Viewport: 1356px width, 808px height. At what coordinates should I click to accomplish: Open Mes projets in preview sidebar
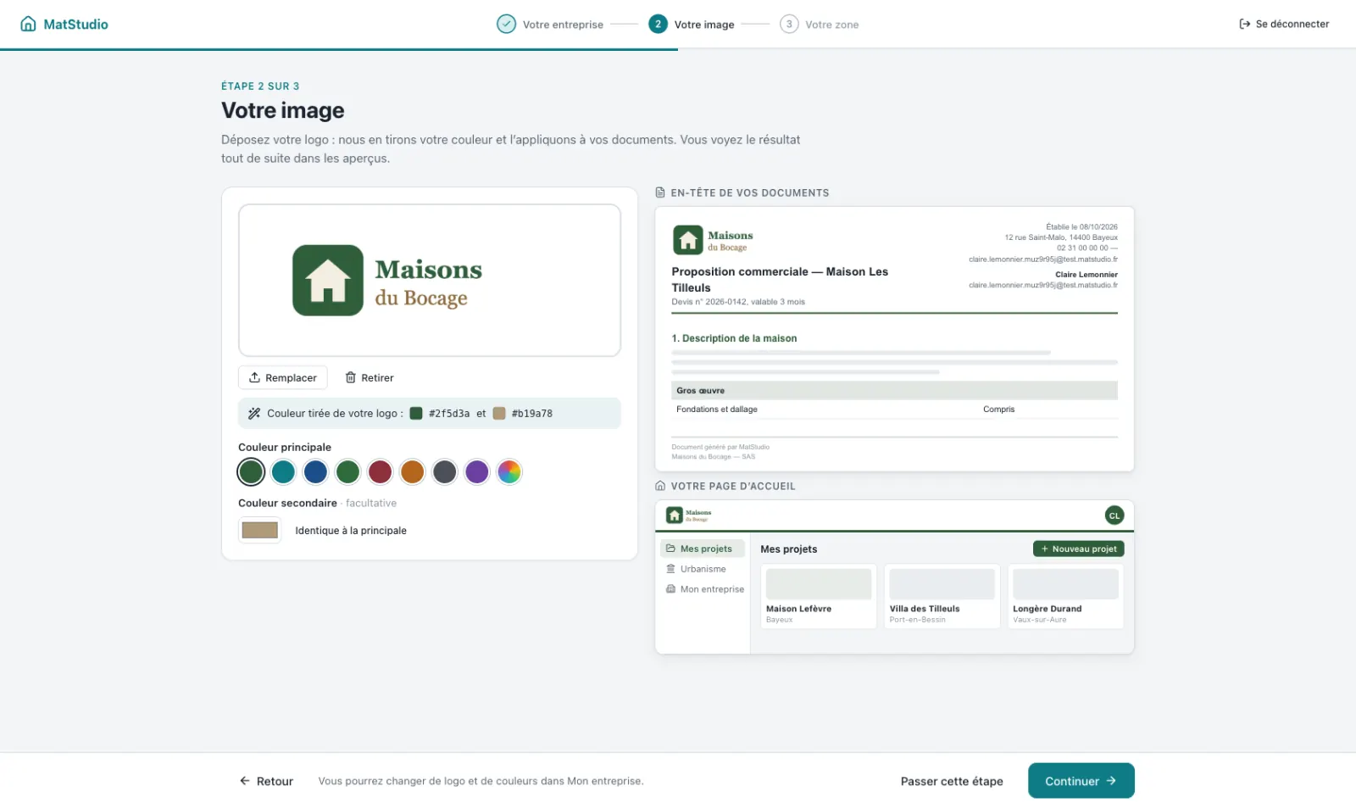(703, 549)
